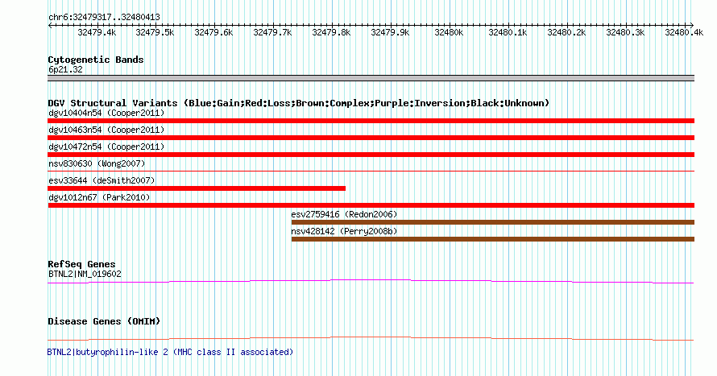Select the red bar for dgv10472n54
The image size is (717, 376).
(371, 155)
